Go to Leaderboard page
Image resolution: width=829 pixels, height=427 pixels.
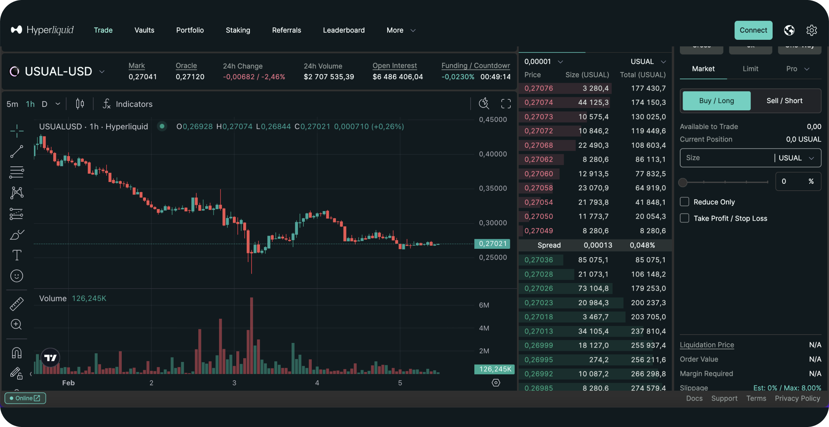tap(344, 30)
